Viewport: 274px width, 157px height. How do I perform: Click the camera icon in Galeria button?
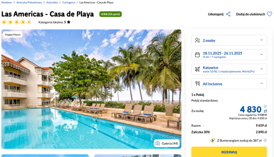[x=158, y=143]
